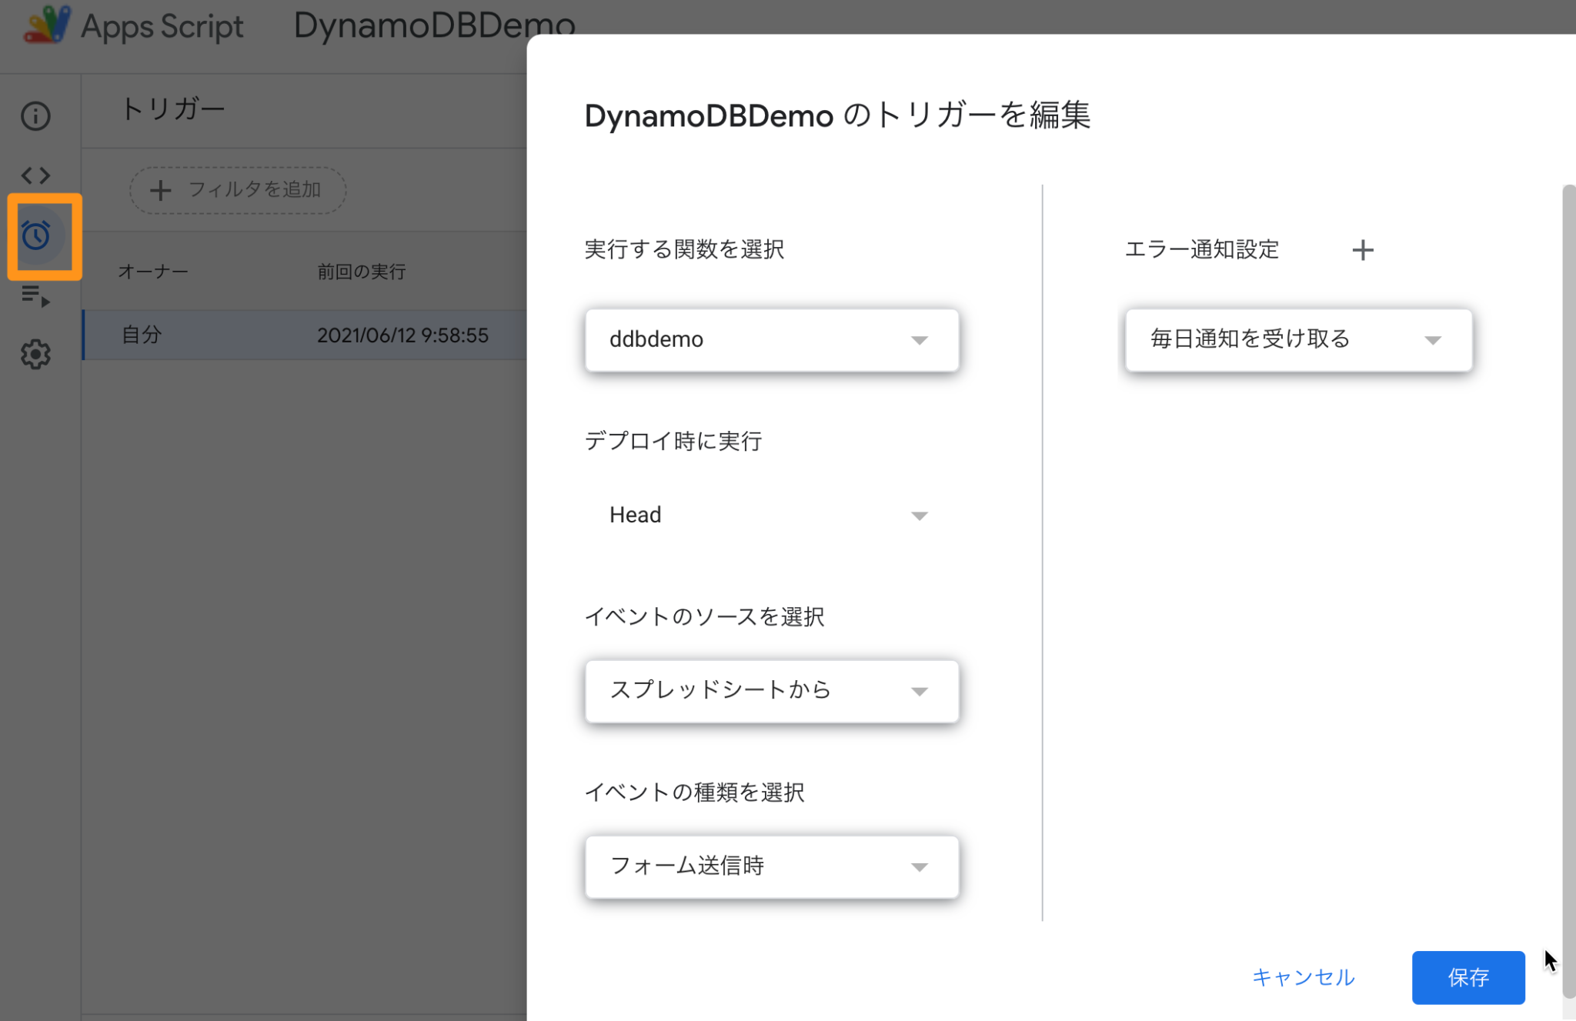The height and width of the screenshot is (1021, 1576).
Task: Open the イベントのソースを選択 dropdown
Action: [x=771, y=691]
